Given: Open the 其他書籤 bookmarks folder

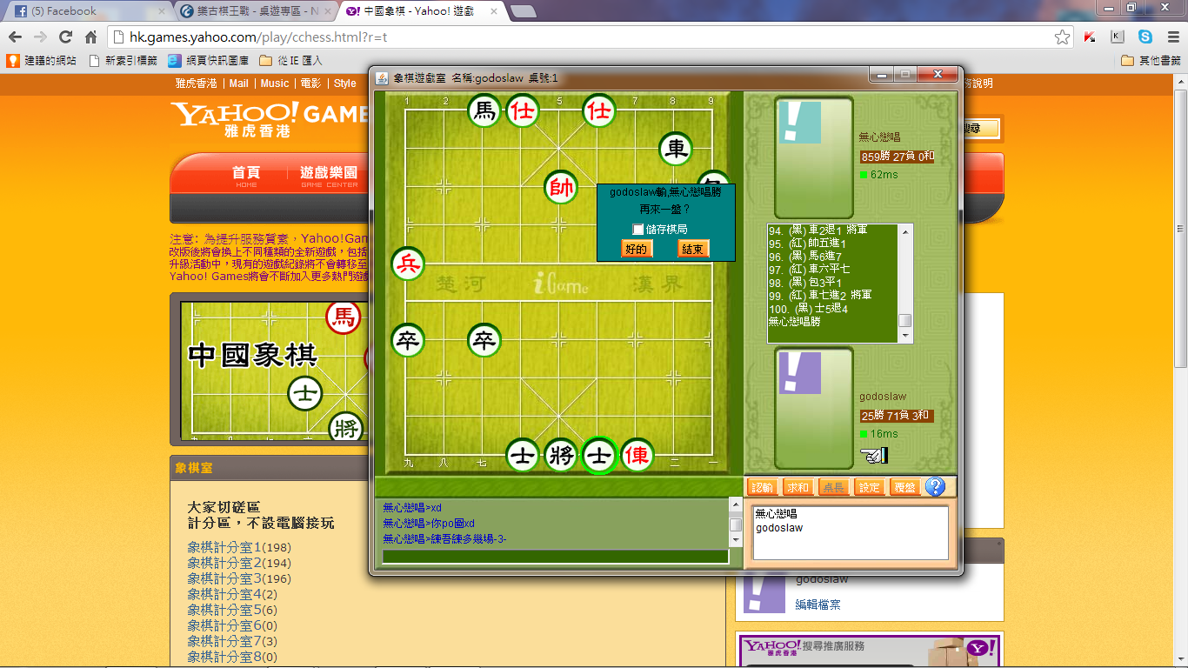Looking at the screenshot, I should pyautogui.click(x=1151, y=61).
